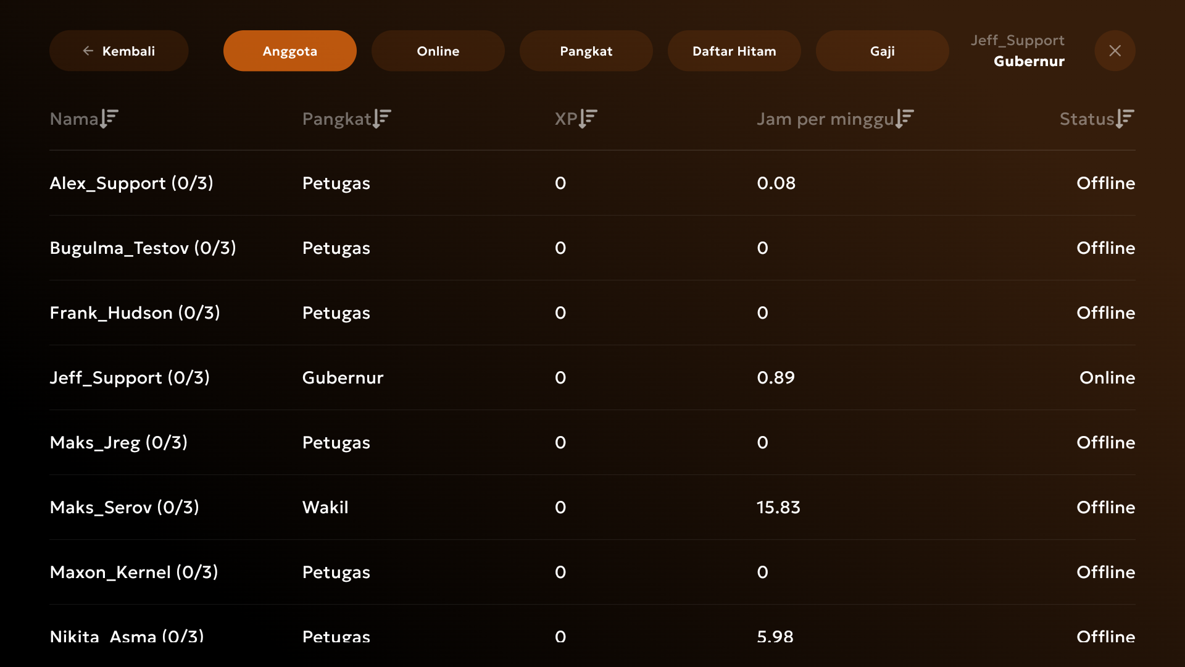
Task: Open the Pangkat tab
Action: pyautogui.click(x=586, y=51)
